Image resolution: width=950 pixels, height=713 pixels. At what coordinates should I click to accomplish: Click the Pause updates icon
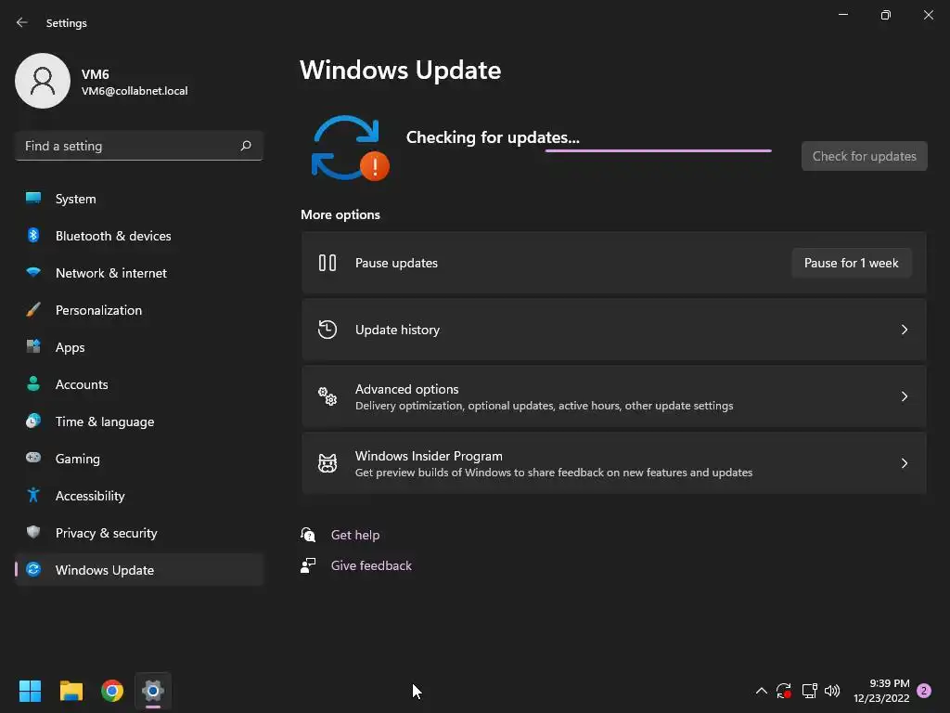point(327,263)
